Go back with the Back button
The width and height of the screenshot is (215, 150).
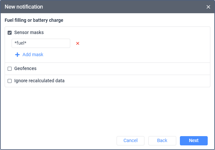[162, 141]
